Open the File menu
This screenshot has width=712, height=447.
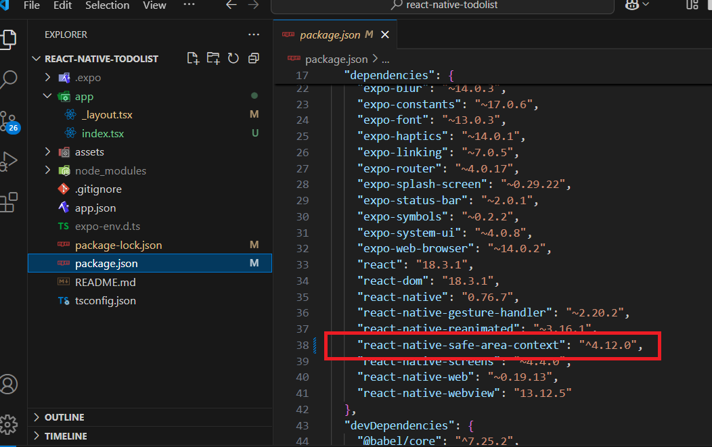point(32,5)
